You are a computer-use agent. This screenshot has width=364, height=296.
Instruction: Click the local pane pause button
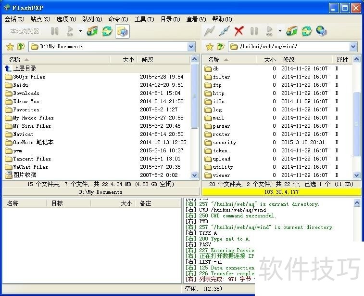tap(54, 31)
